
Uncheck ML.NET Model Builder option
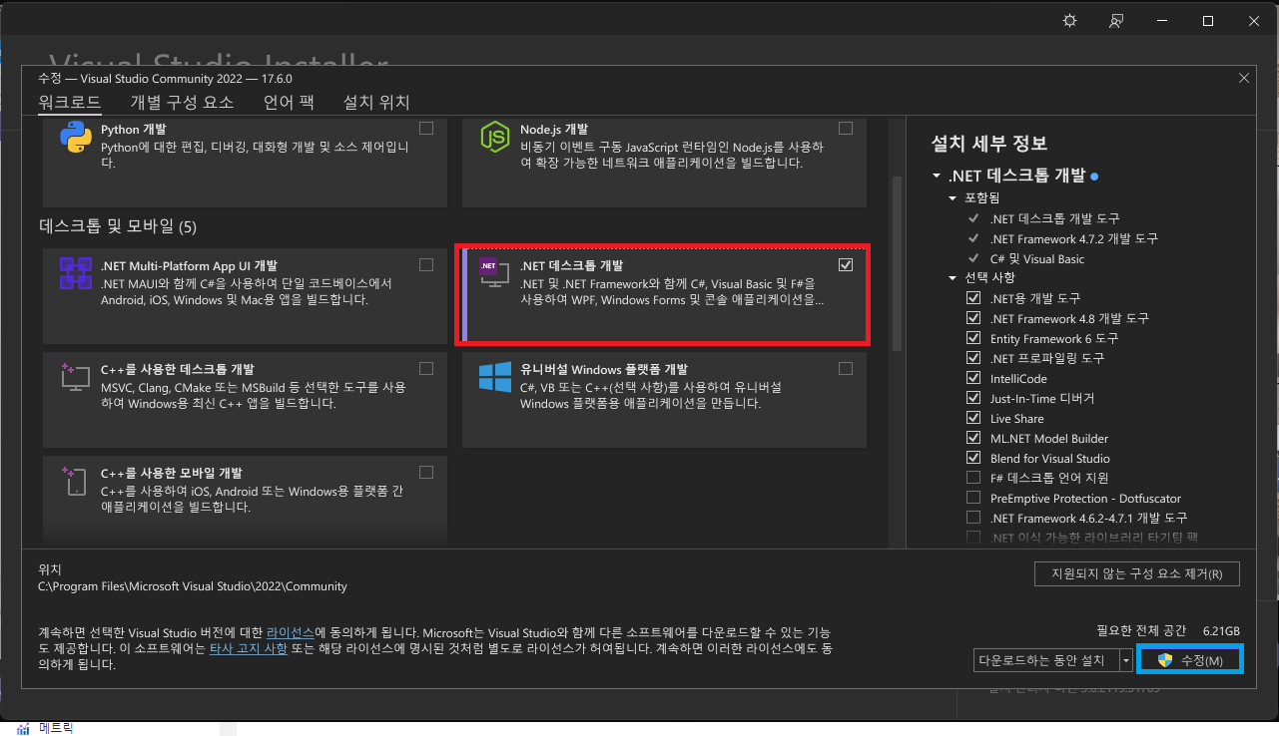[973, 438]
